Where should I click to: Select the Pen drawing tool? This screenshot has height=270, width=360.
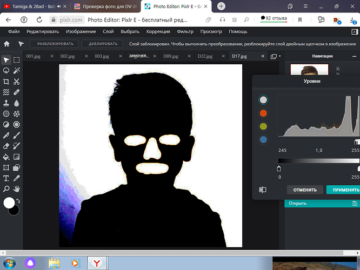pos(6,136)
